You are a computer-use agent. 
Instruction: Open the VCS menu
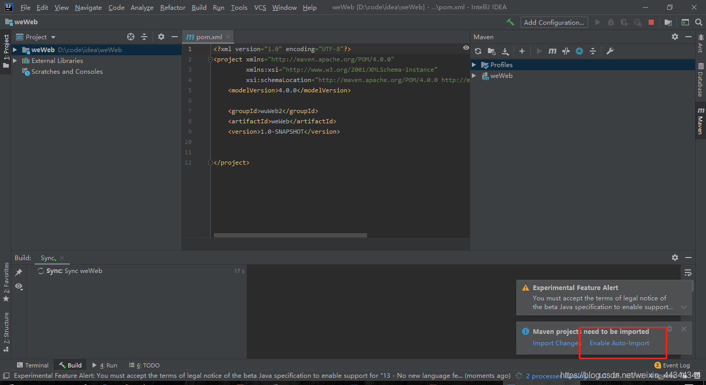tap(260, 8)
